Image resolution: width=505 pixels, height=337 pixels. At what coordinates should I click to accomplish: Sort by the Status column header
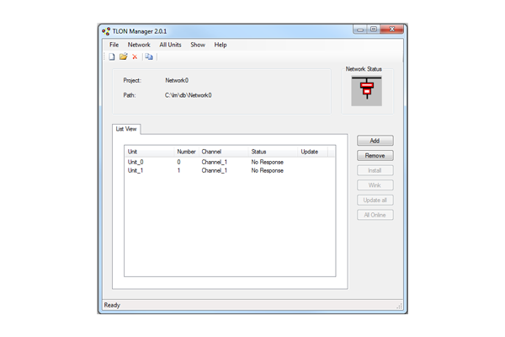273,152
